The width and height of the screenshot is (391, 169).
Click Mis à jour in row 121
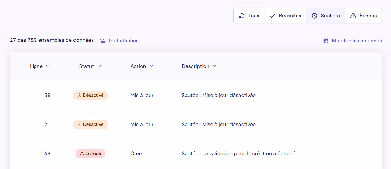point(142,124)
